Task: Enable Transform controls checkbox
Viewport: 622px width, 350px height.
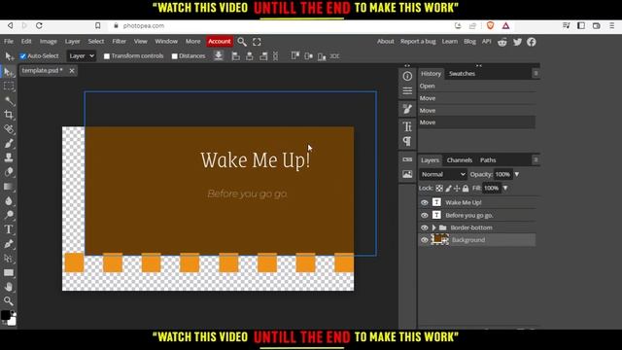Action: coord(107,56)
